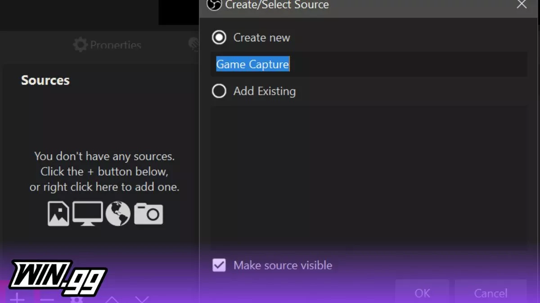Click the "You don't have any sources." text
The width and height of the screenshot is (540, 303).
coord(104,156)
